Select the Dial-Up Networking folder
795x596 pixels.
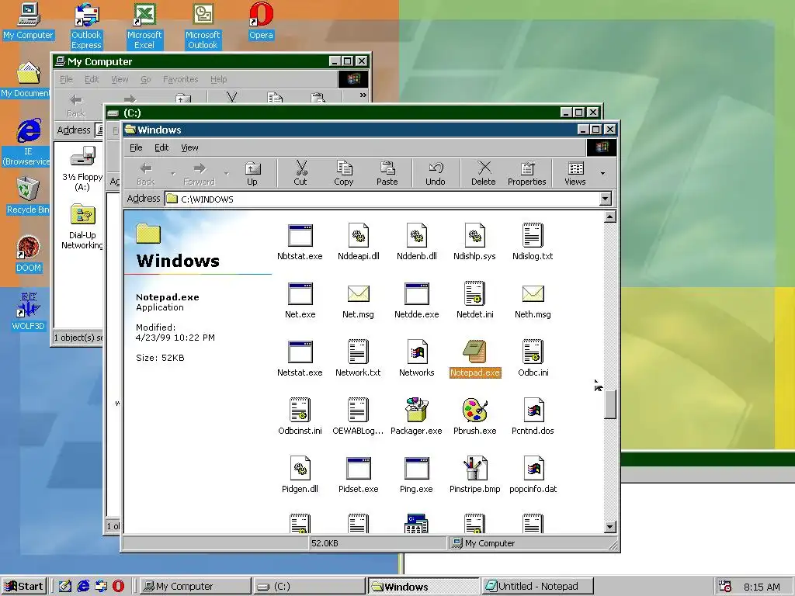pos(82,227)
